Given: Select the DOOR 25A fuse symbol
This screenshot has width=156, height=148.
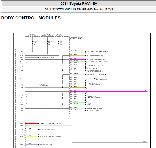Looking at the screenshot, I should 59,43.
